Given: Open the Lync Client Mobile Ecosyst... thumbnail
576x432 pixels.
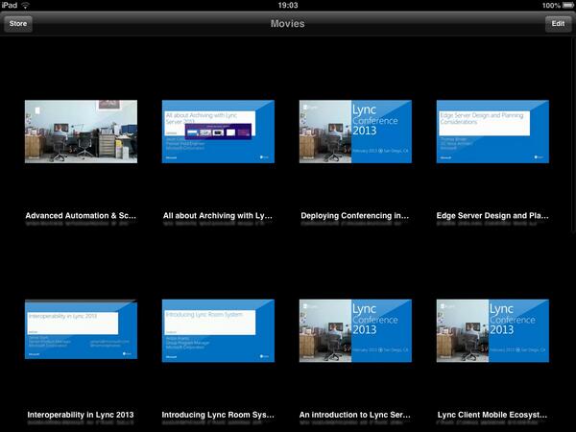Looking at the screenshot, I should click(492, 331).
